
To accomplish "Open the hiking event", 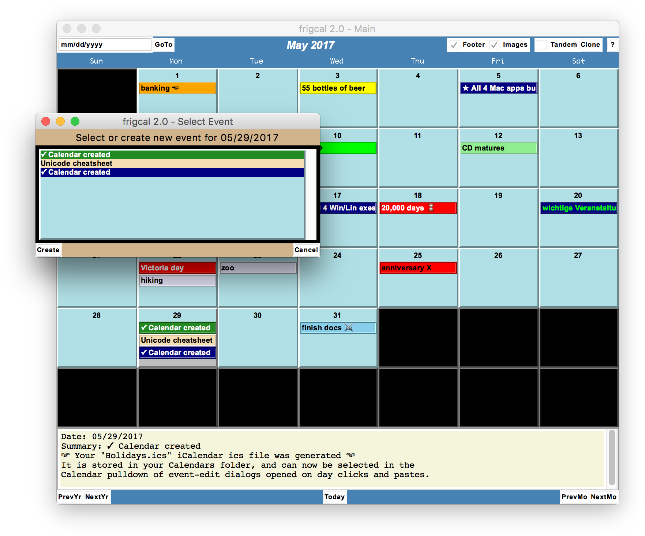I will tap(177, 280).
